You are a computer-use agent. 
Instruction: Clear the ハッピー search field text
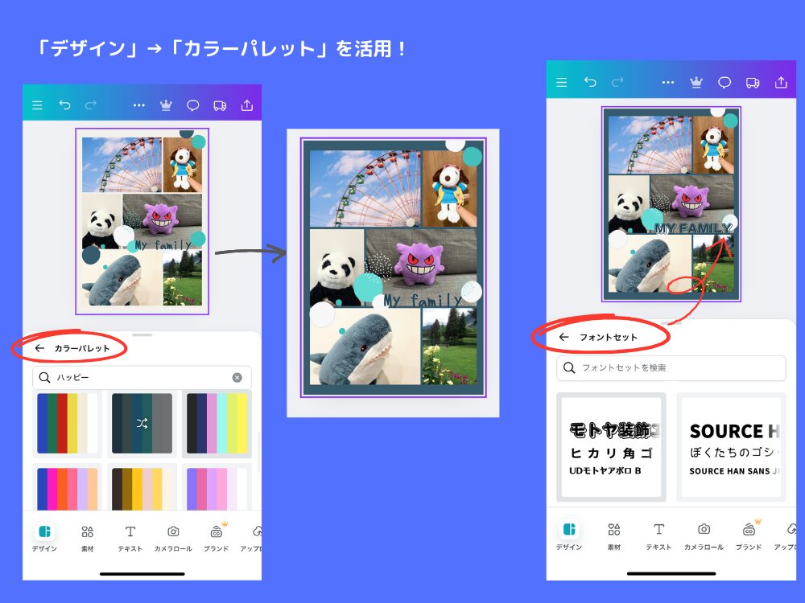pyautogui.click(x=237, y=378)
